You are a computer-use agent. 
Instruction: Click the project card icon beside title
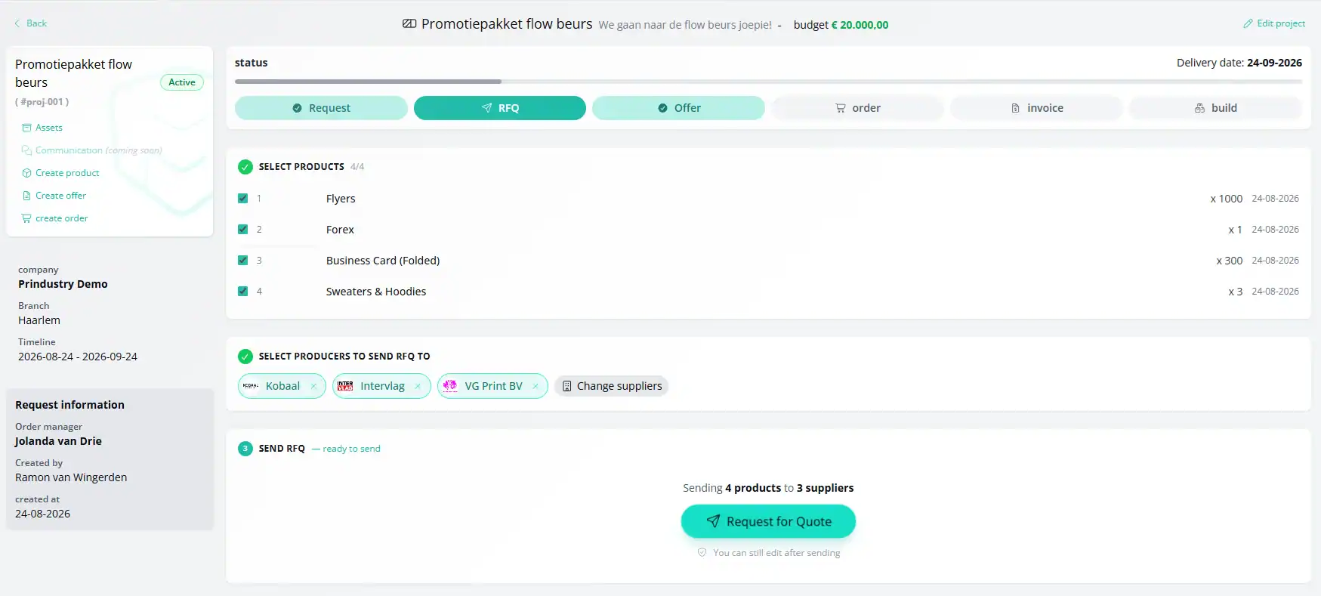click(x=409, y=24)
